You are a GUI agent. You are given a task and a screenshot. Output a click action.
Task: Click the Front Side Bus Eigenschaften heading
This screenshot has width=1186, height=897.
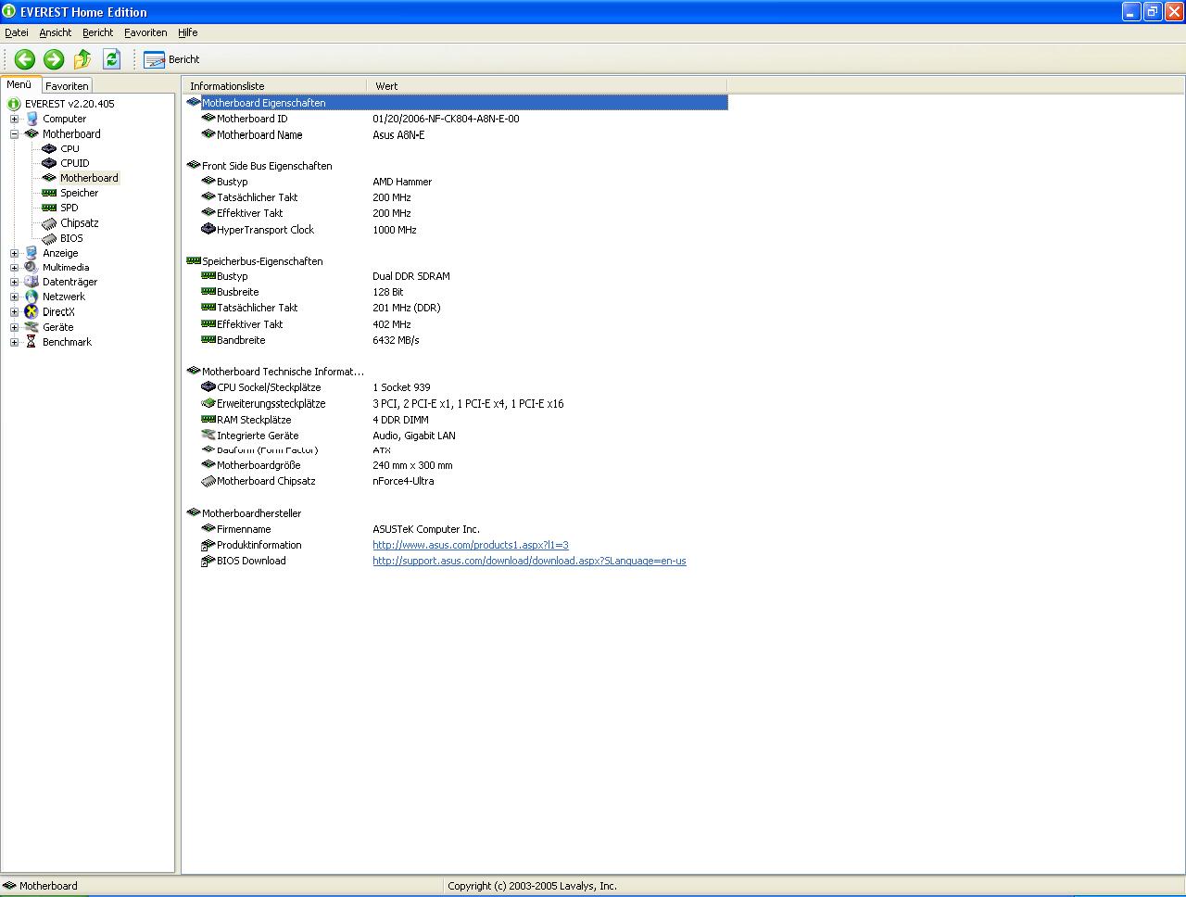[x=267, y=166]
